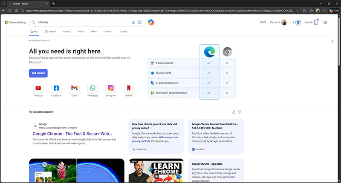This screenshot has width=341, height=183.
Task: Add this page to favorites with the star icon
Action: (x=298, y=10)
